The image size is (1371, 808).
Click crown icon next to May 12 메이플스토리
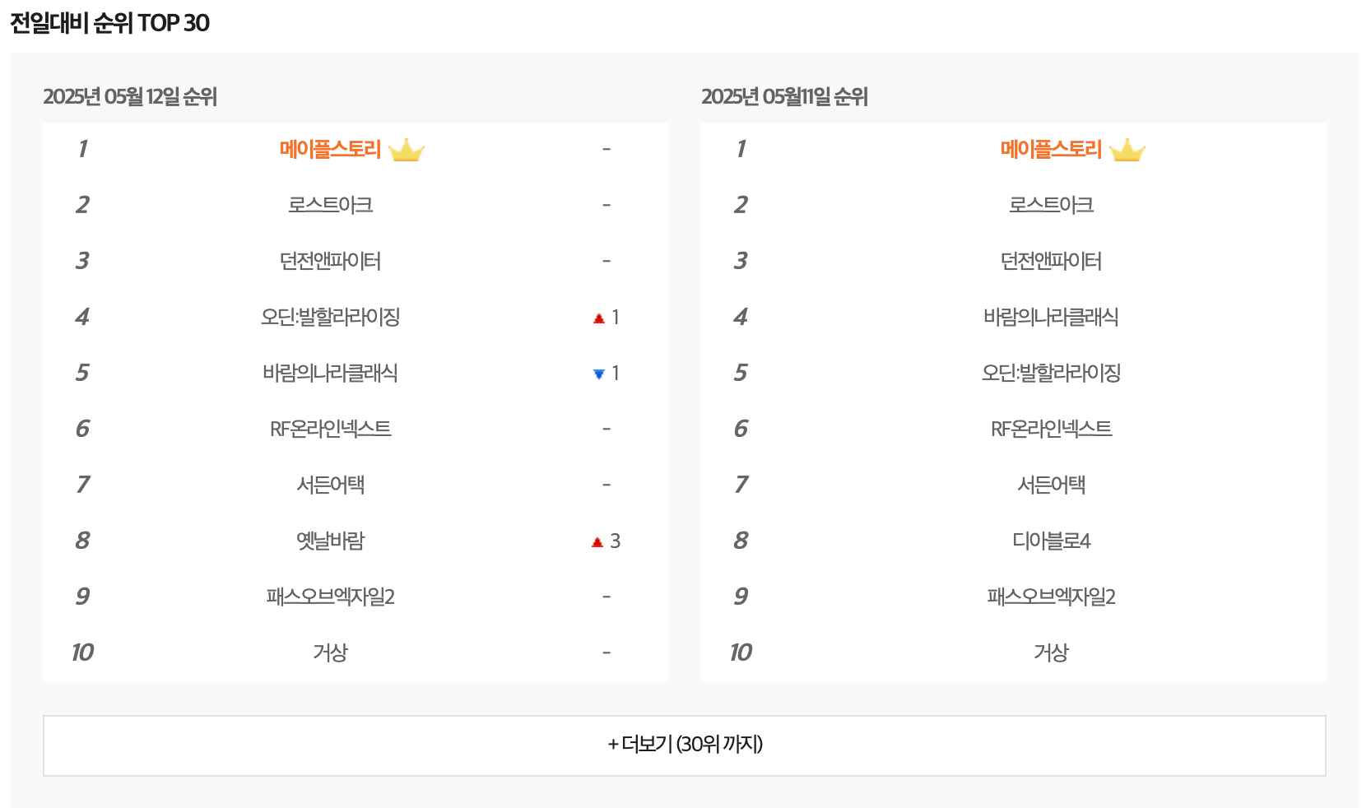[406, 151]
